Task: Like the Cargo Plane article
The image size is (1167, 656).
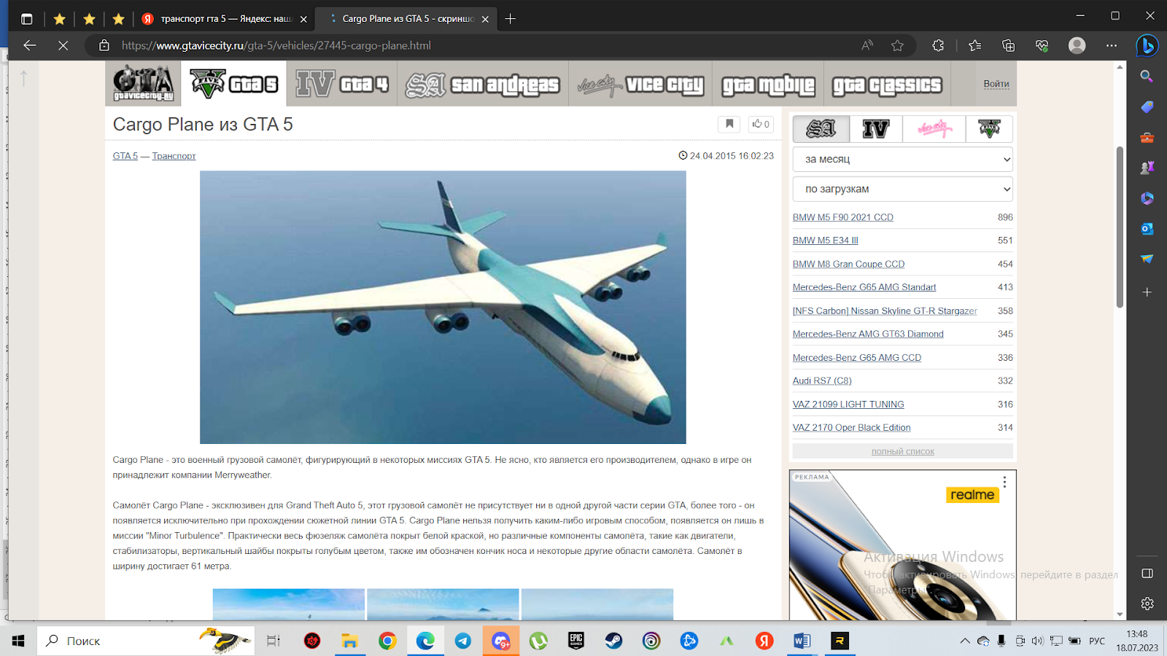Action: tap(761, 124)
